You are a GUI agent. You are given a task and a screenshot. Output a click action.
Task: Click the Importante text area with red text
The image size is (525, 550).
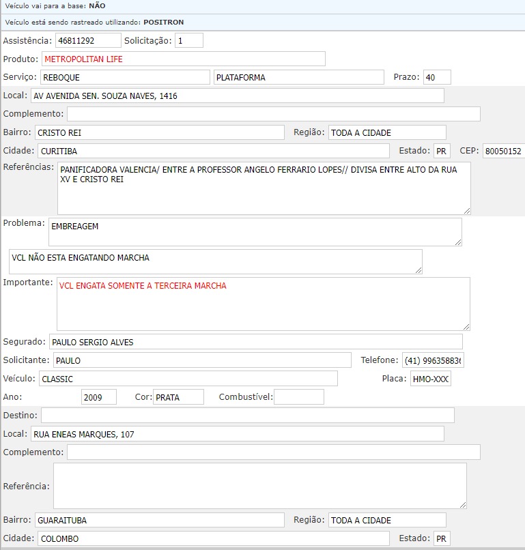pos(263,304)
